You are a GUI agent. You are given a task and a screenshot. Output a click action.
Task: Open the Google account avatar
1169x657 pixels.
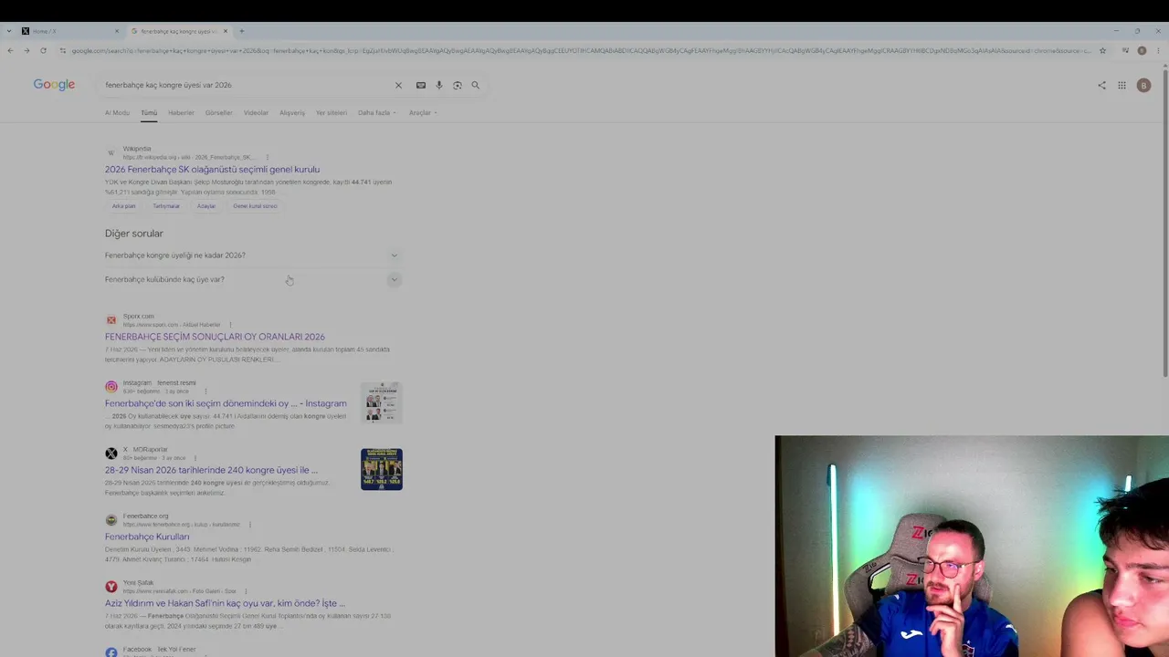click(x=1143, y=85)
